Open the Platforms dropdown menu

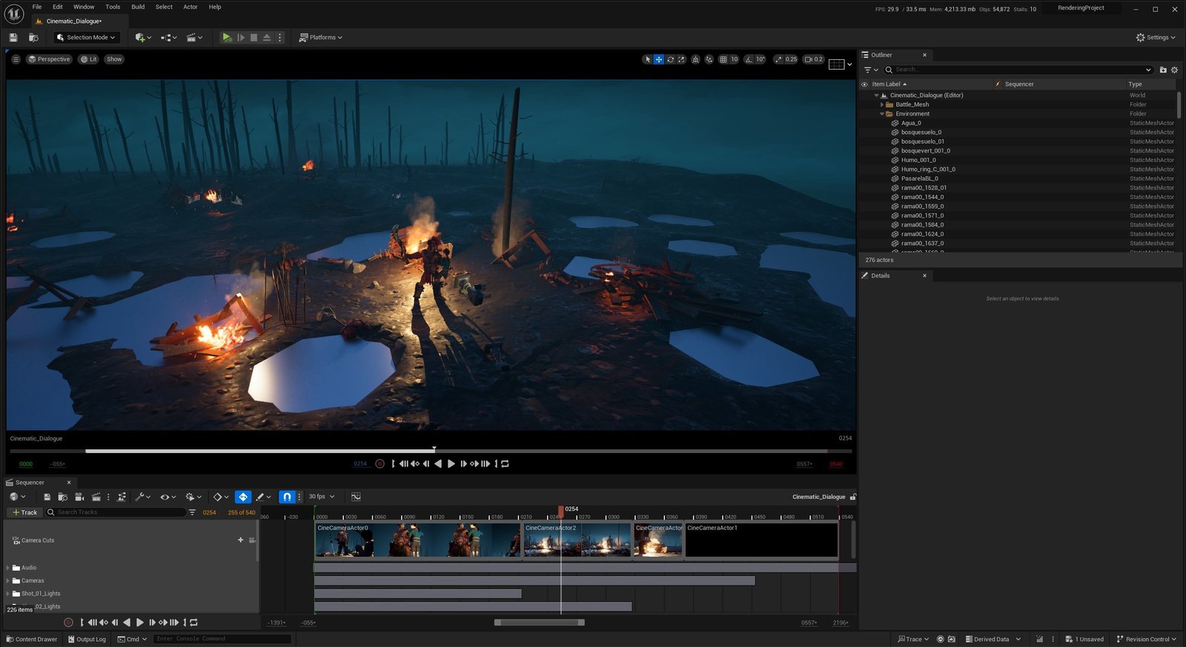[x=320, y=37]
